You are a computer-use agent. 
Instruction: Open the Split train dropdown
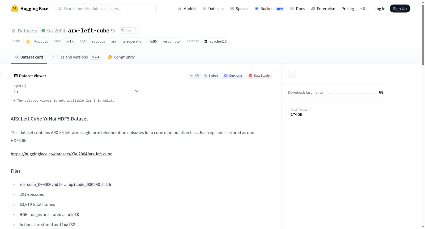point(77,89)
